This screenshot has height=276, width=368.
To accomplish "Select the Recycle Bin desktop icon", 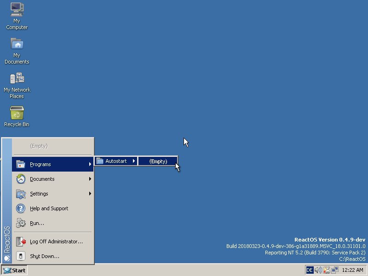I will click(17, 116).
